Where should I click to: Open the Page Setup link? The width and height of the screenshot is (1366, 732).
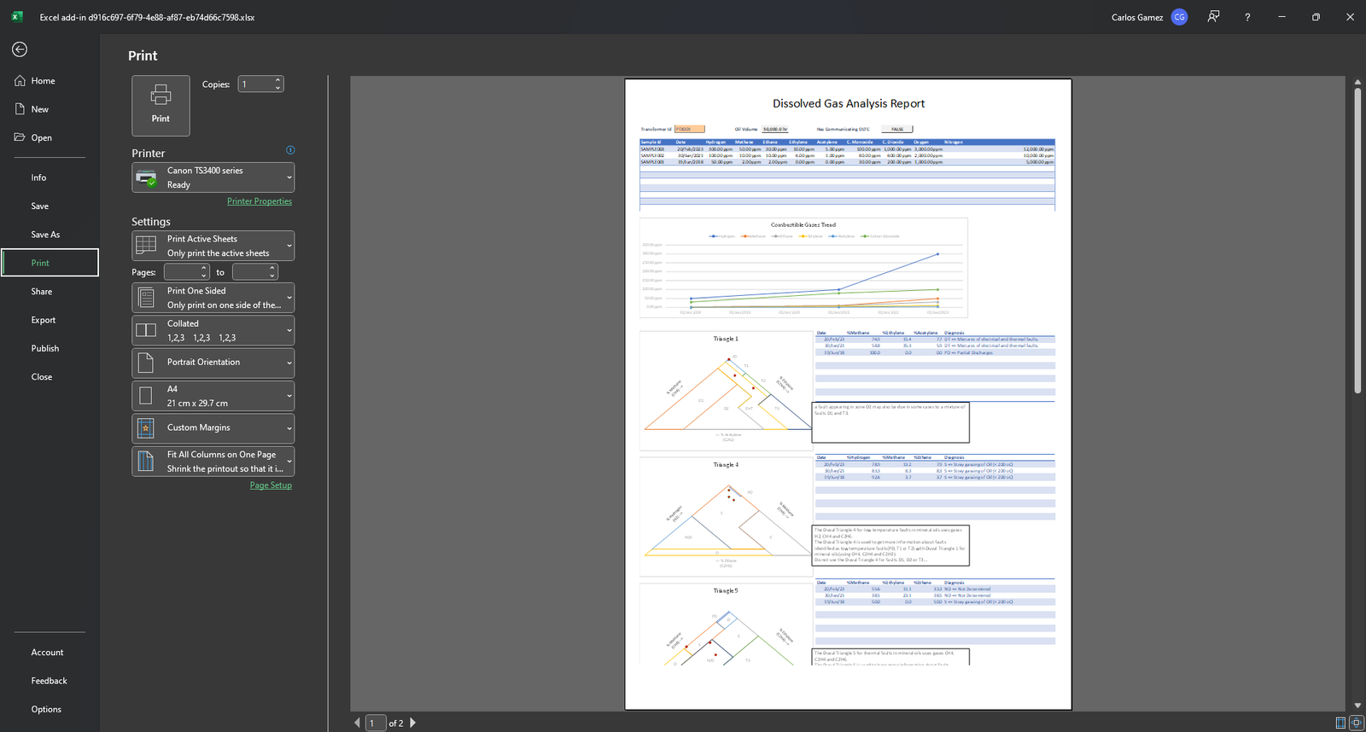271,485
